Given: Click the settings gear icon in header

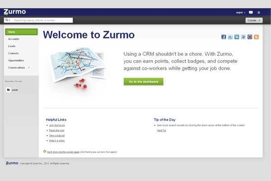Looking at the screenshot, I should click(x=259, y=12).
